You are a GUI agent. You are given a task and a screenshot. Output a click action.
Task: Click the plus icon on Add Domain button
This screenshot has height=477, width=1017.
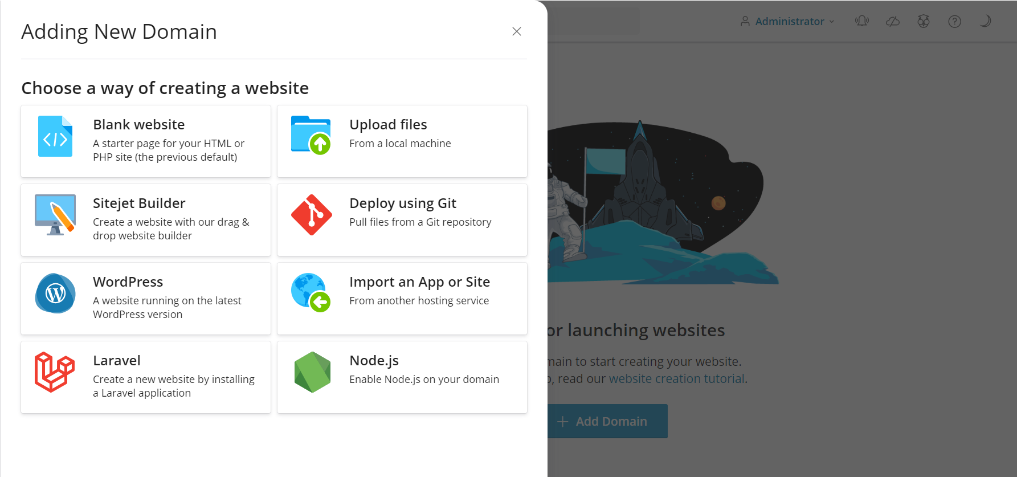(x=563, y=421)
